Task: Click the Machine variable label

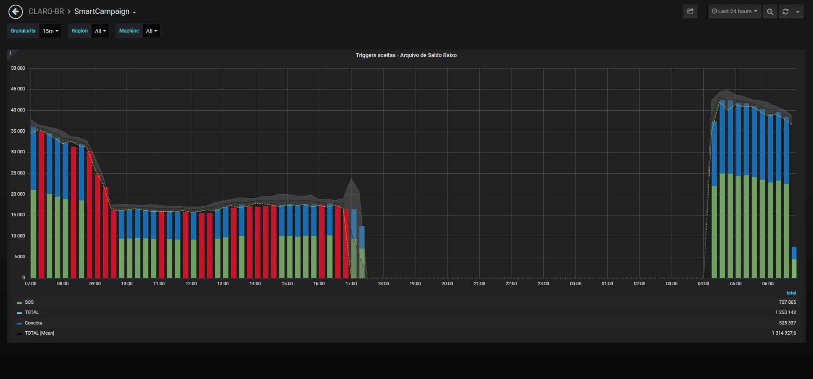Action: tap(129, 31)
